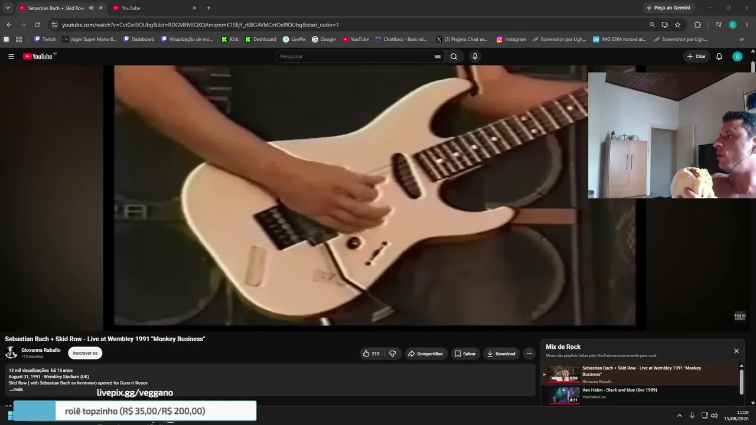Open Chrome media controls

(718, 25)
